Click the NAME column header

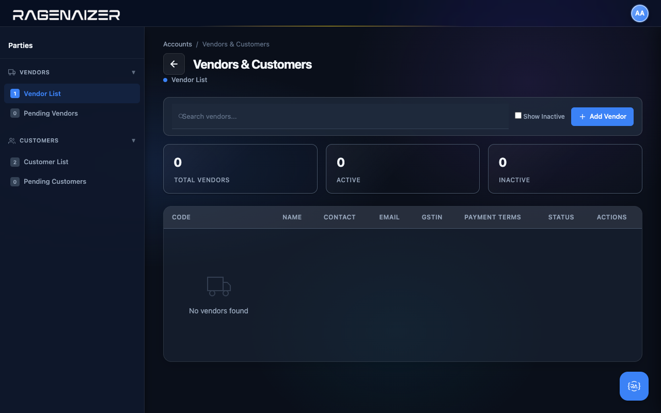[x=292, y=217]
